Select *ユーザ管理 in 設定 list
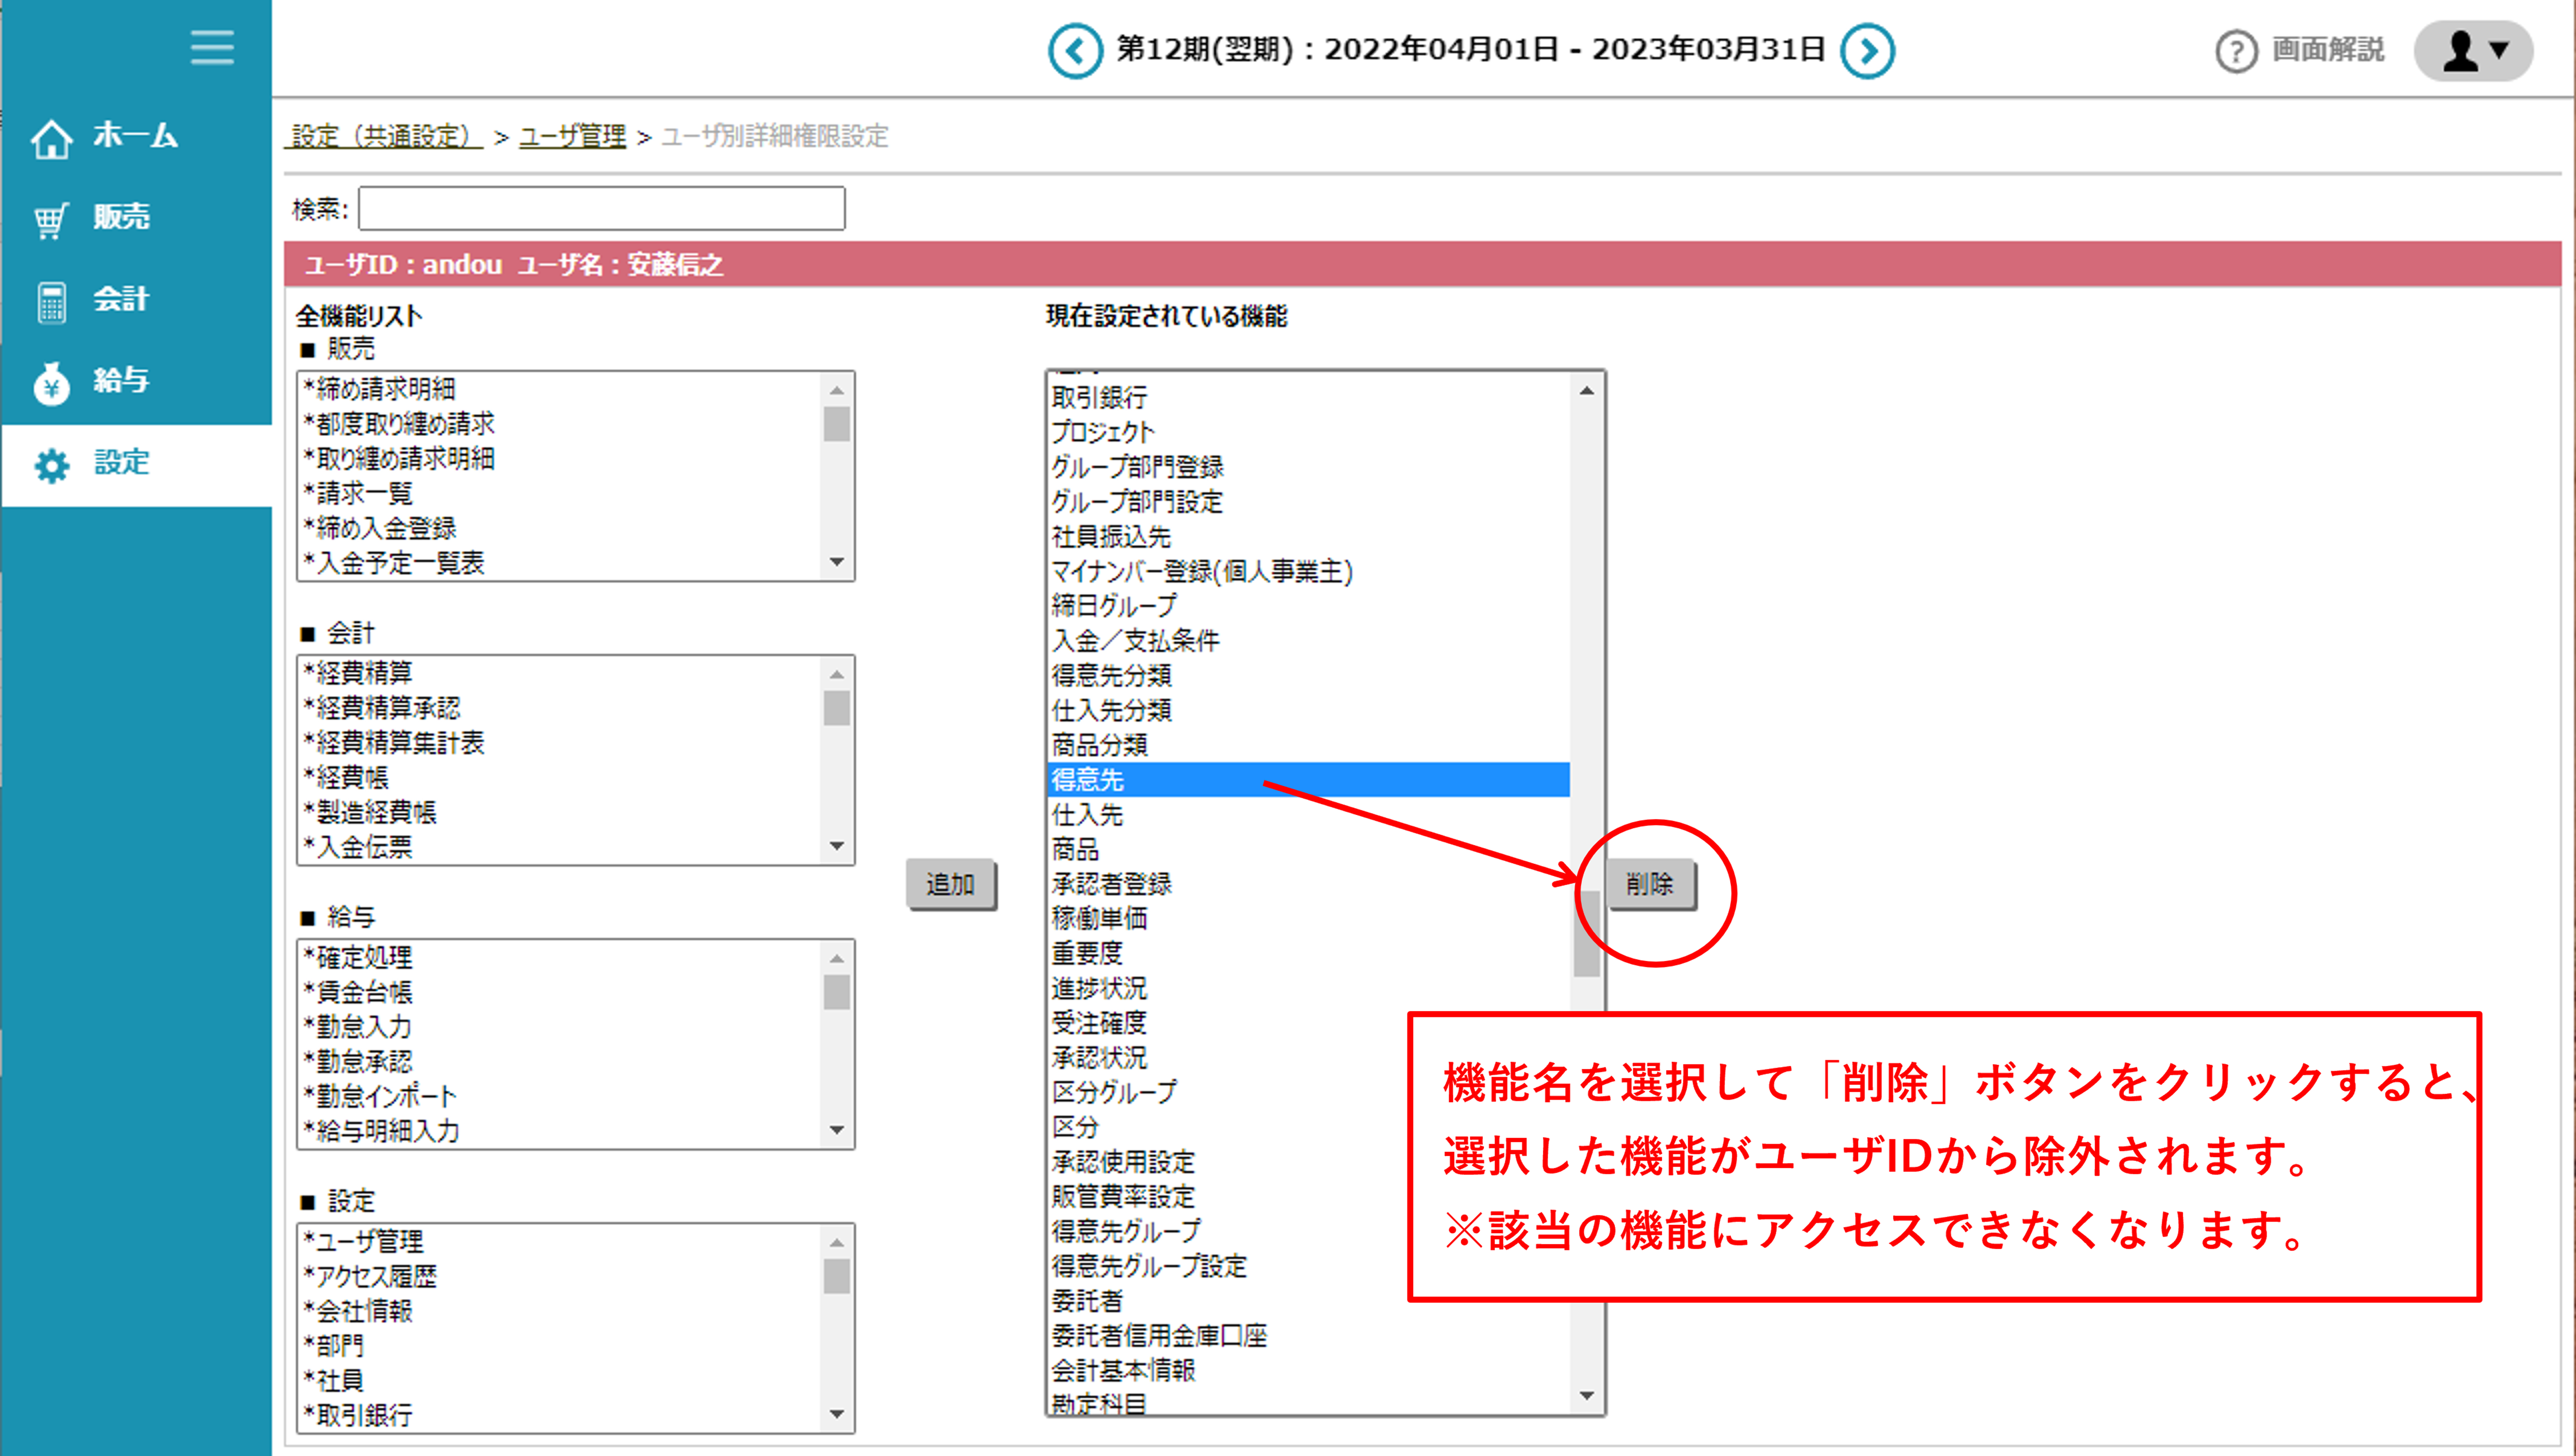 tap(560, 1241)
